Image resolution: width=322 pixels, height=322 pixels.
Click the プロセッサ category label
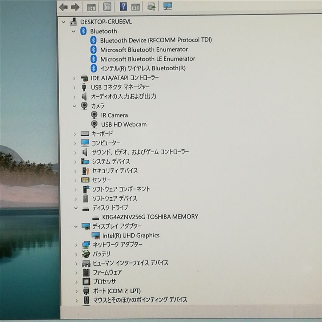point(104,281)
